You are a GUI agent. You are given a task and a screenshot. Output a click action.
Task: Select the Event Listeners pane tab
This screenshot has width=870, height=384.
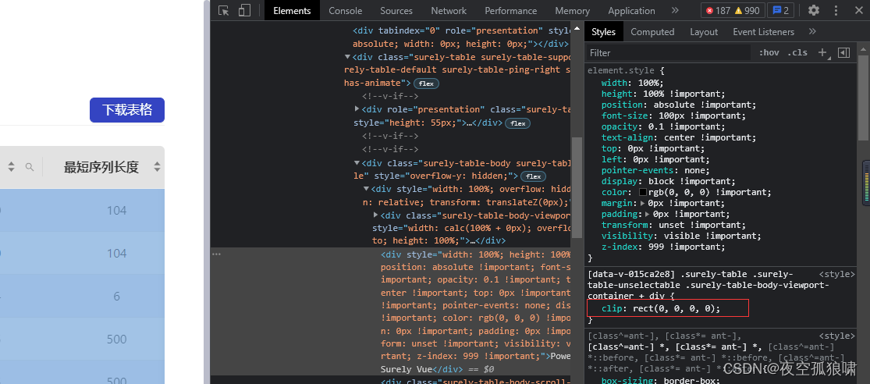[763, 32]
